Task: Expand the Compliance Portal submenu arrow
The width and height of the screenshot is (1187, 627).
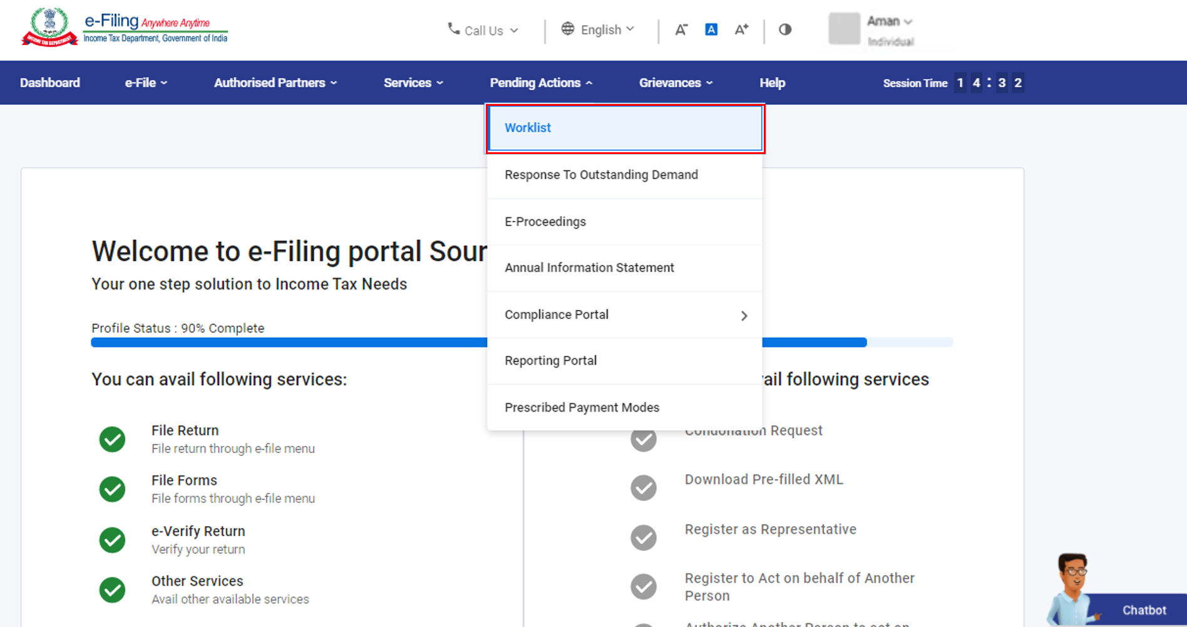Action: [x=744, y=316]
